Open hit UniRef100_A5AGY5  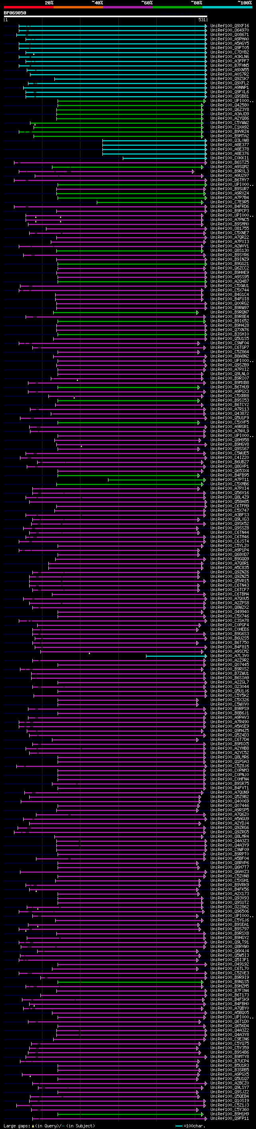230,43
